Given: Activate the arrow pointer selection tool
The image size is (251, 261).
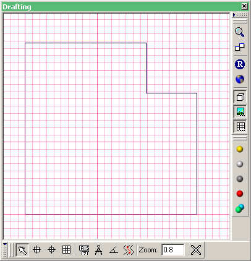Looking at the screenshot, I should click(22, 250).
